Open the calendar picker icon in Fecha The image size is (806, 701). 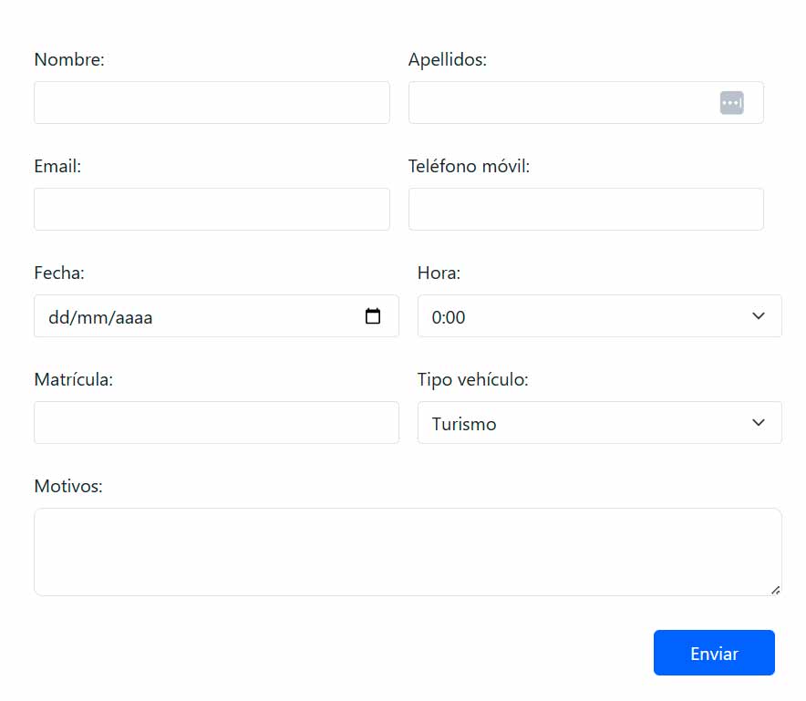[372, 316]
